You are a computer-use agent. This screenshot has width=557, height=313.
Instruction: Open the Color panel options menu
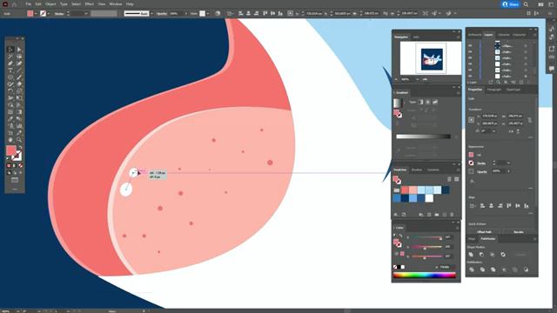(458, 228)
